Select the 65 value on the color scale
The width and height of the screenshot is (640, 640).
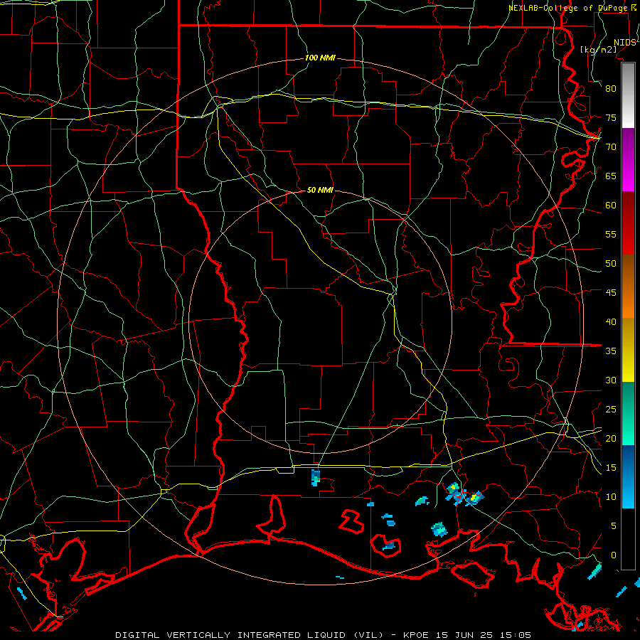(611, 176)
